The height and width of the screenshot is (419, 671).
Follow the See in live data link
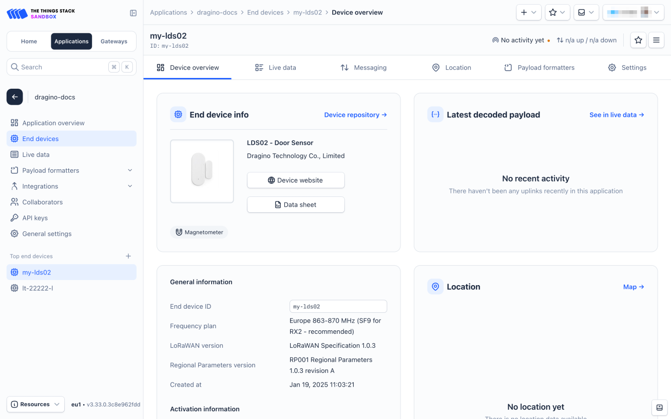[x=617, y=115]
